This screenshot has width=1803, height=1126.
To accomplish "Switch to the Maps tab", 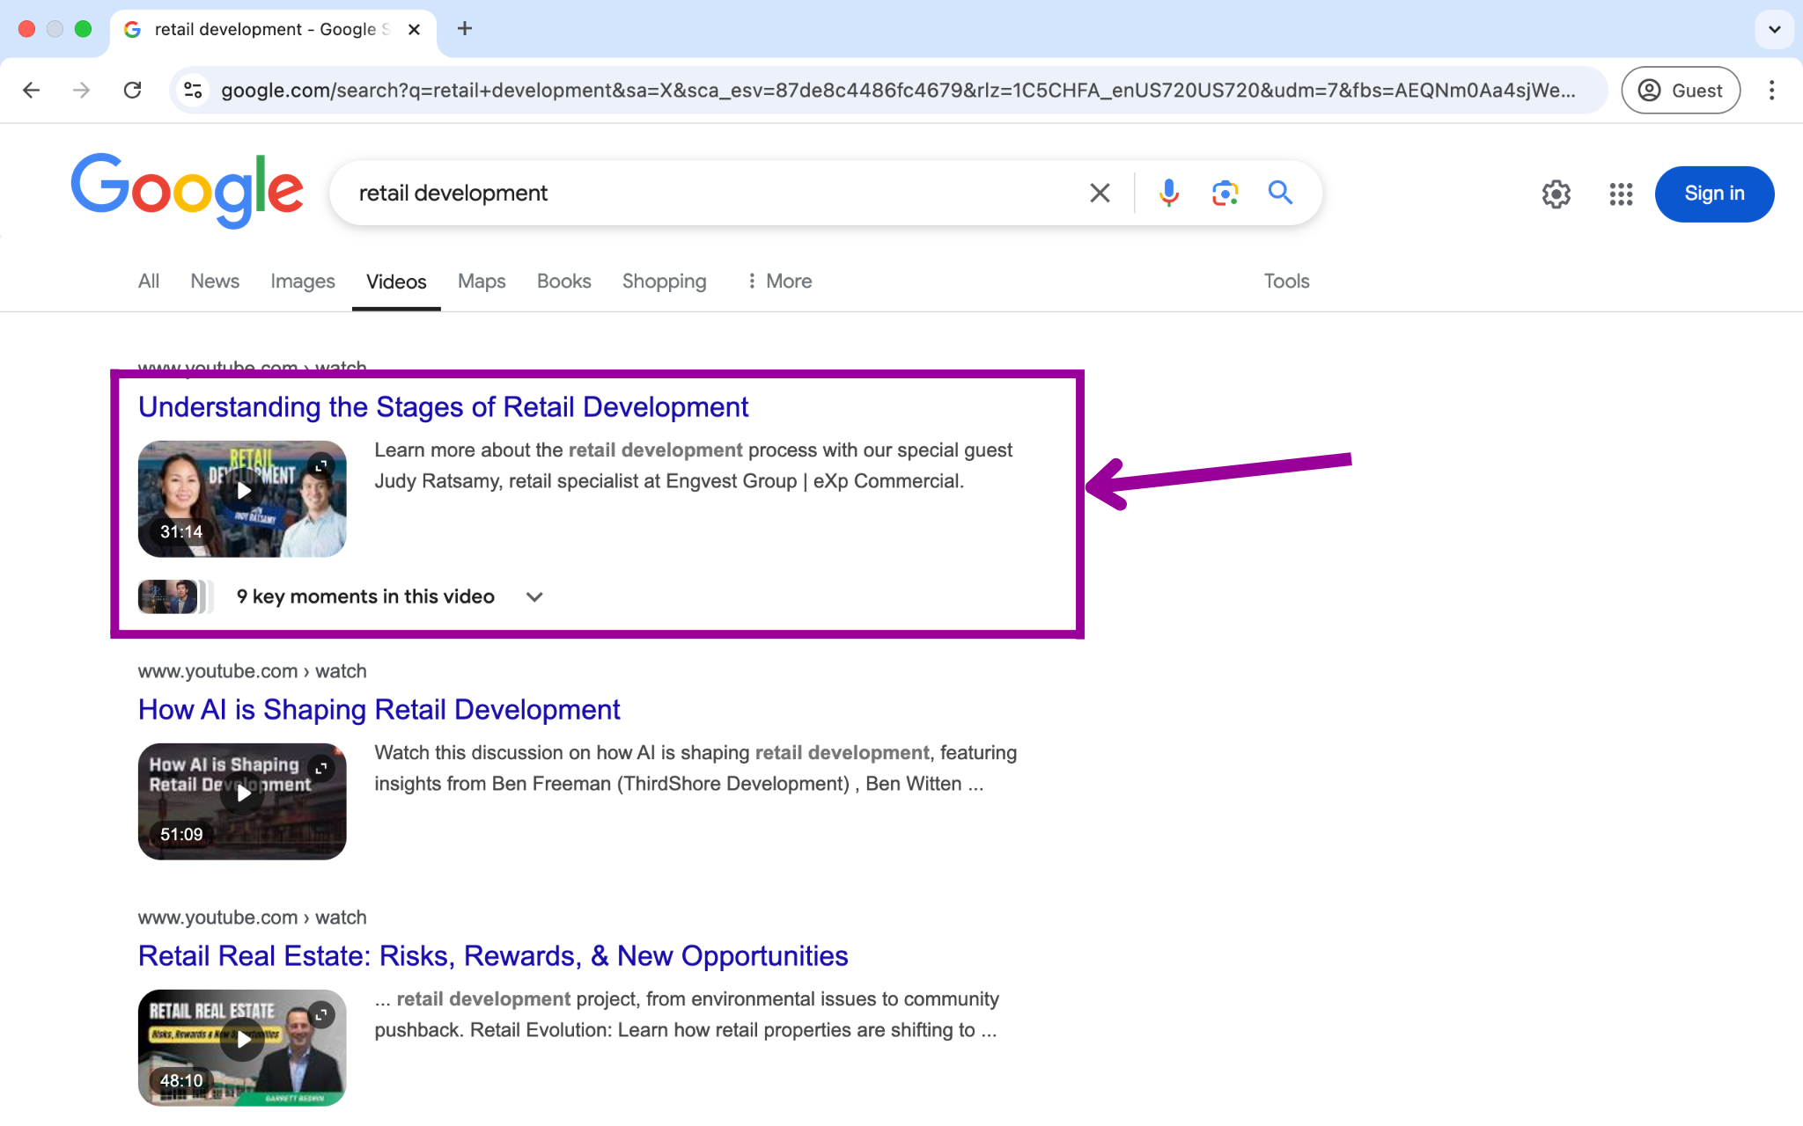I will click(x=482, y=281).
